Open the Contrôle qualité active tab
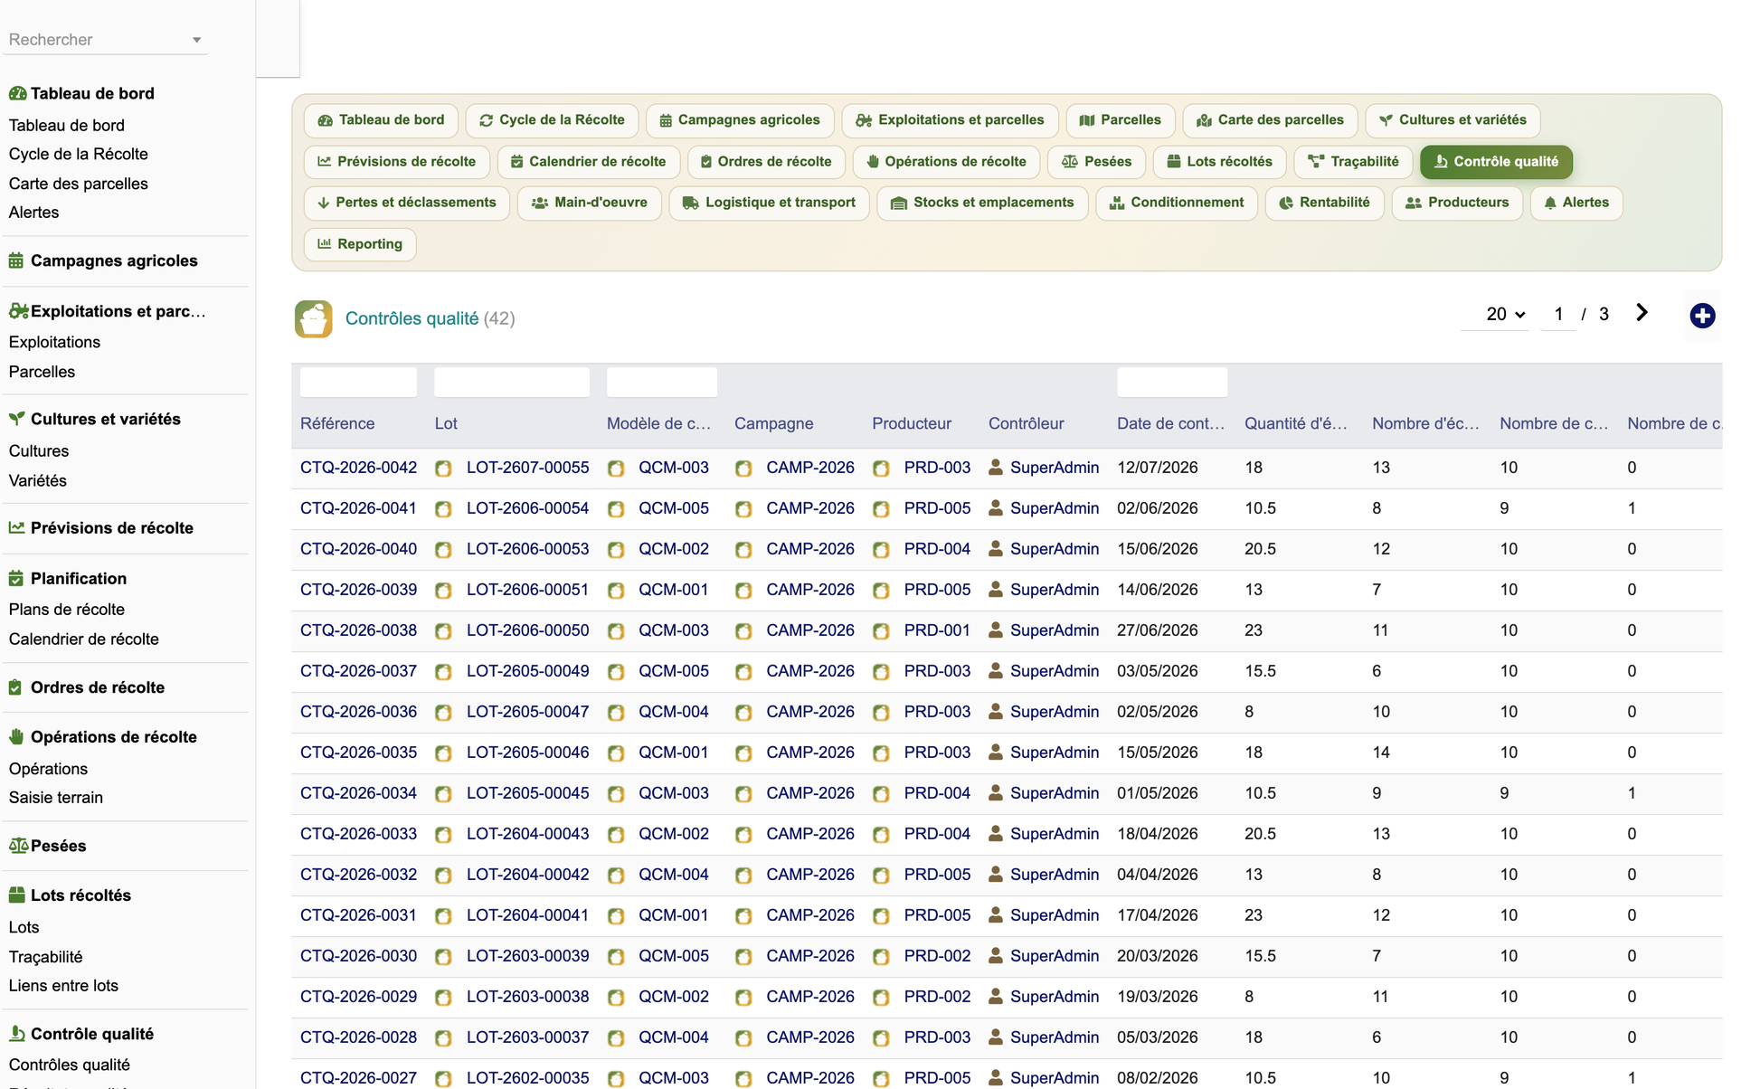 1496,162
